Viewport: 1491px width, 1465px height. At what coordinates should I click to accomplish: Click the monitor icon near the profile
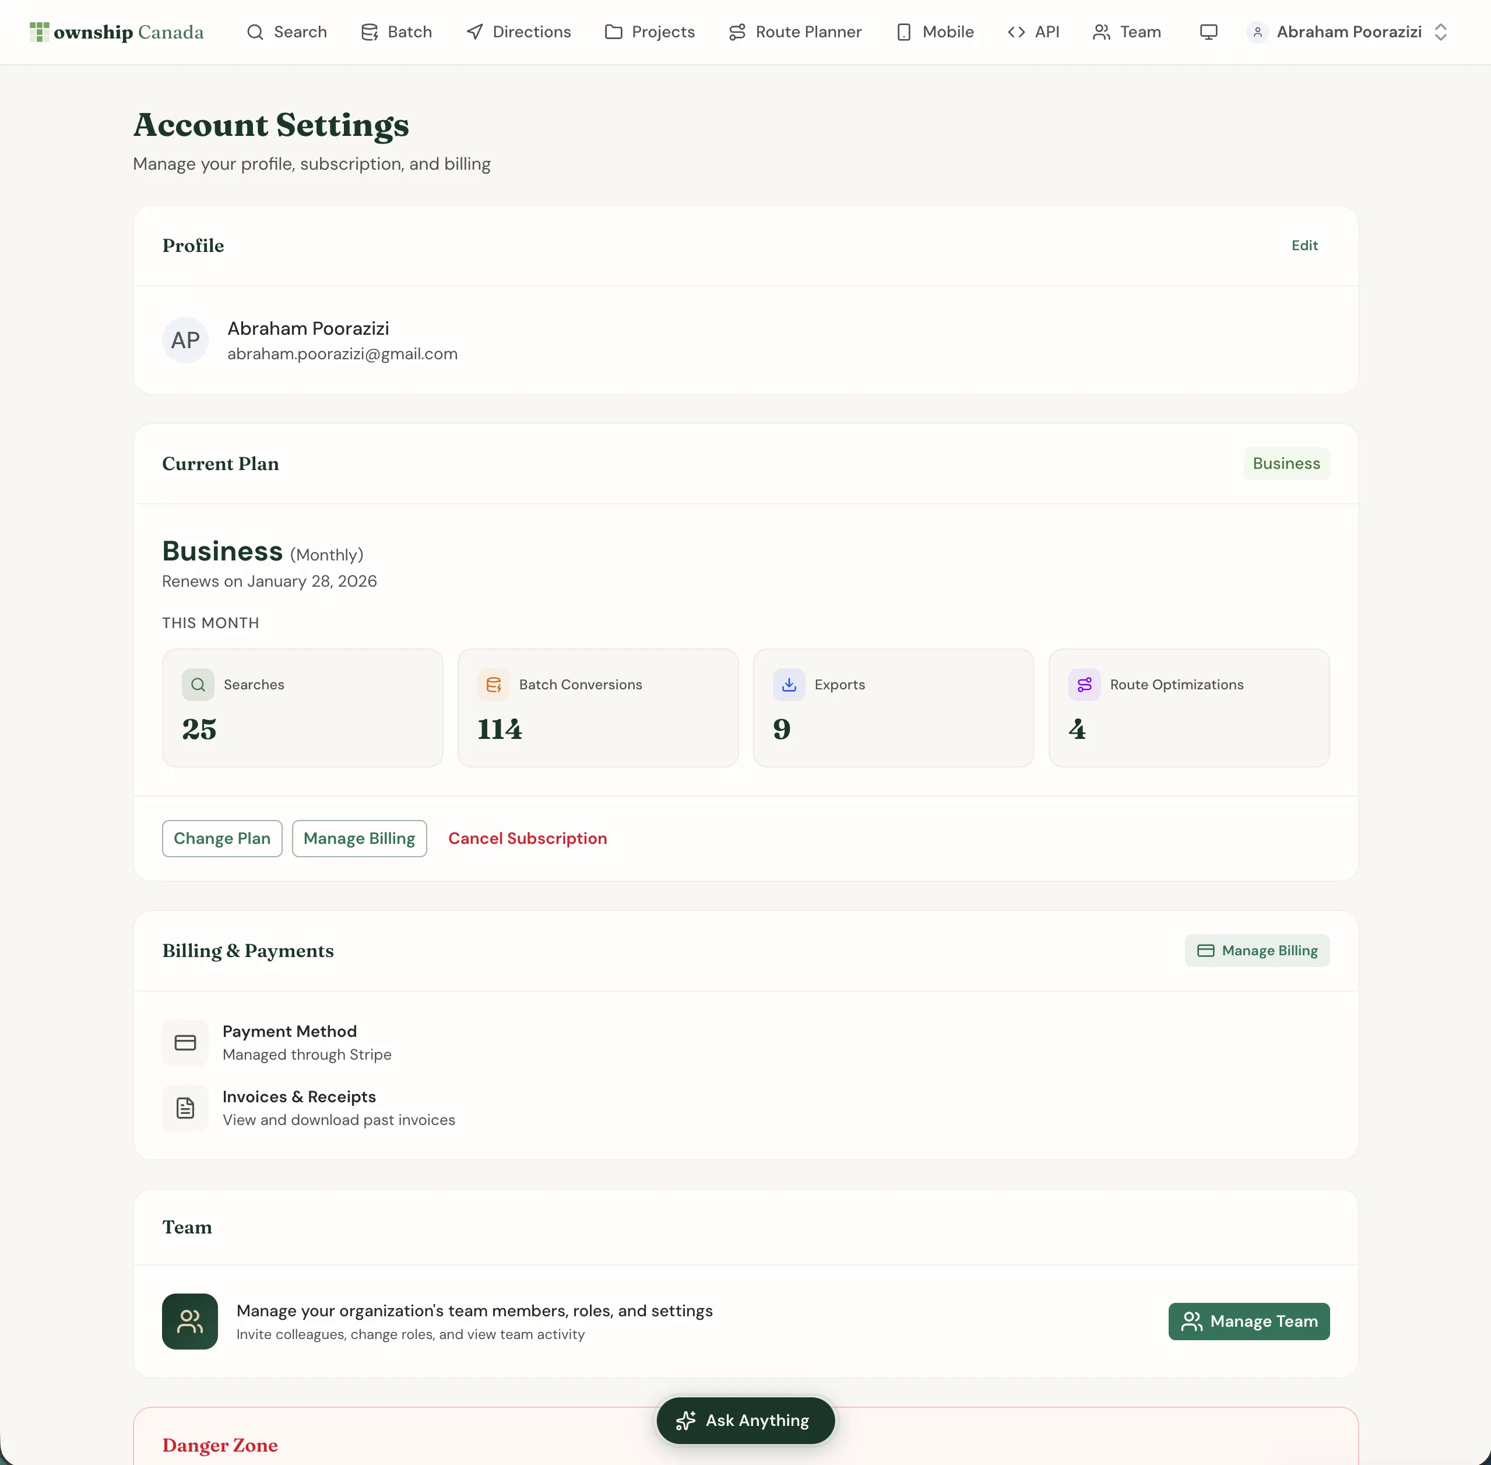(x=1208, y=31)
